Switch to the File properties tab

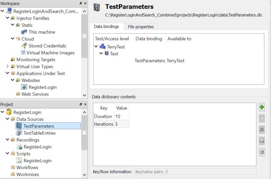click(x=141, y=27)
